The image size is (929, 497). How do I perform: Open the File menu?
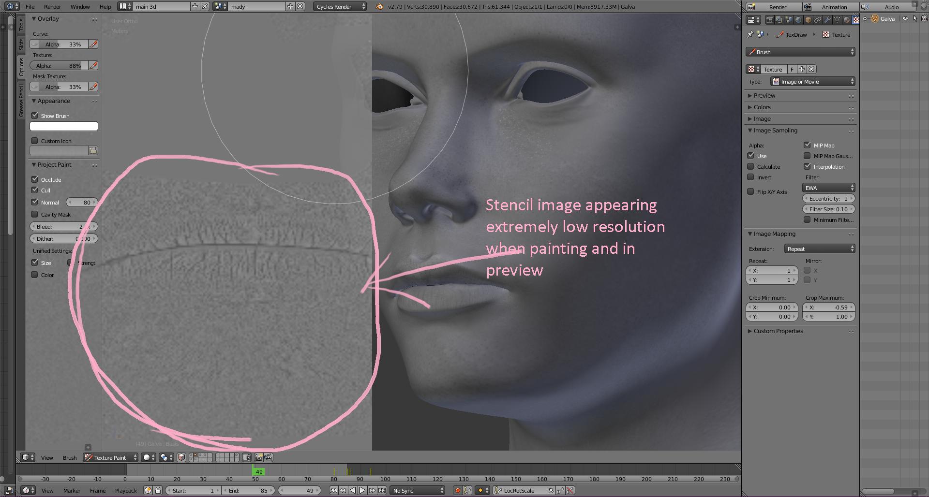click(30, 6)
